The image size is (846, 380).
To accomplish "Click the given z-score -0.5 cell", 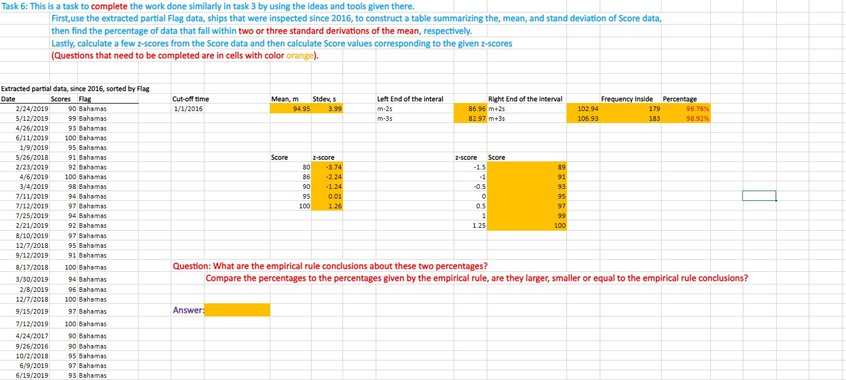I will click(x=470, y=187).
